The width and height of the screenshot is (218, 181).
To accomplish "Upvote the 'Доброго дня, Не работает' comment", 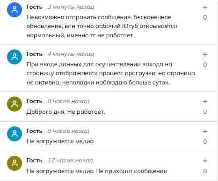I will click(x=205, y=102).
